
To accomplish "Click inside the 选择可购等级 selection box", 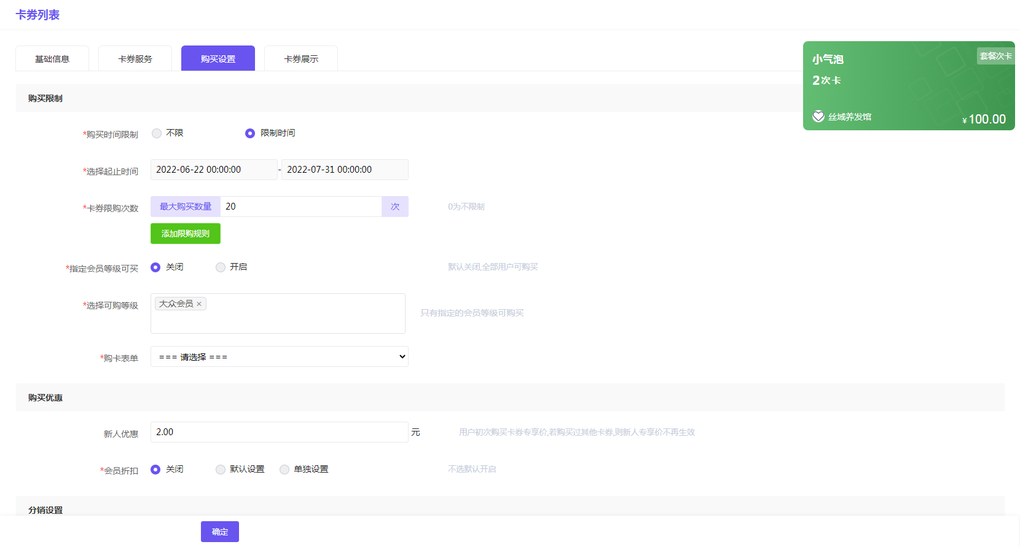I will point(278,313).
